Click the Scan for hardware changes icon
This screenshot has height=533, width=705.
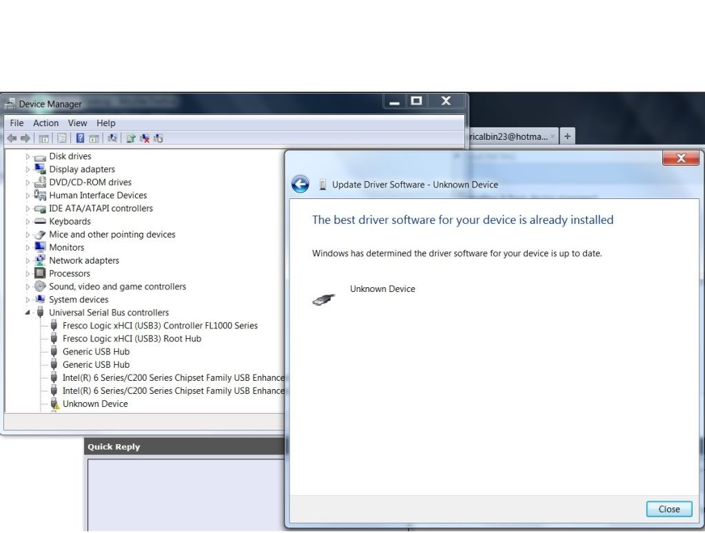pyautogui.click(x=112, y=138)
